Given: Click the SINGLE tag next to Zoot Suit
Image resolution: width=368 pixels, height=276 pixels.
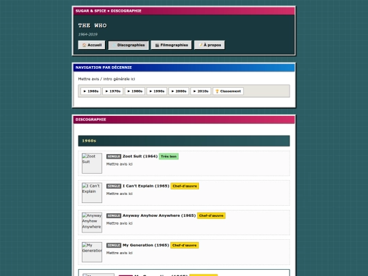Looking at the screenshot, I should coord(114,156).
